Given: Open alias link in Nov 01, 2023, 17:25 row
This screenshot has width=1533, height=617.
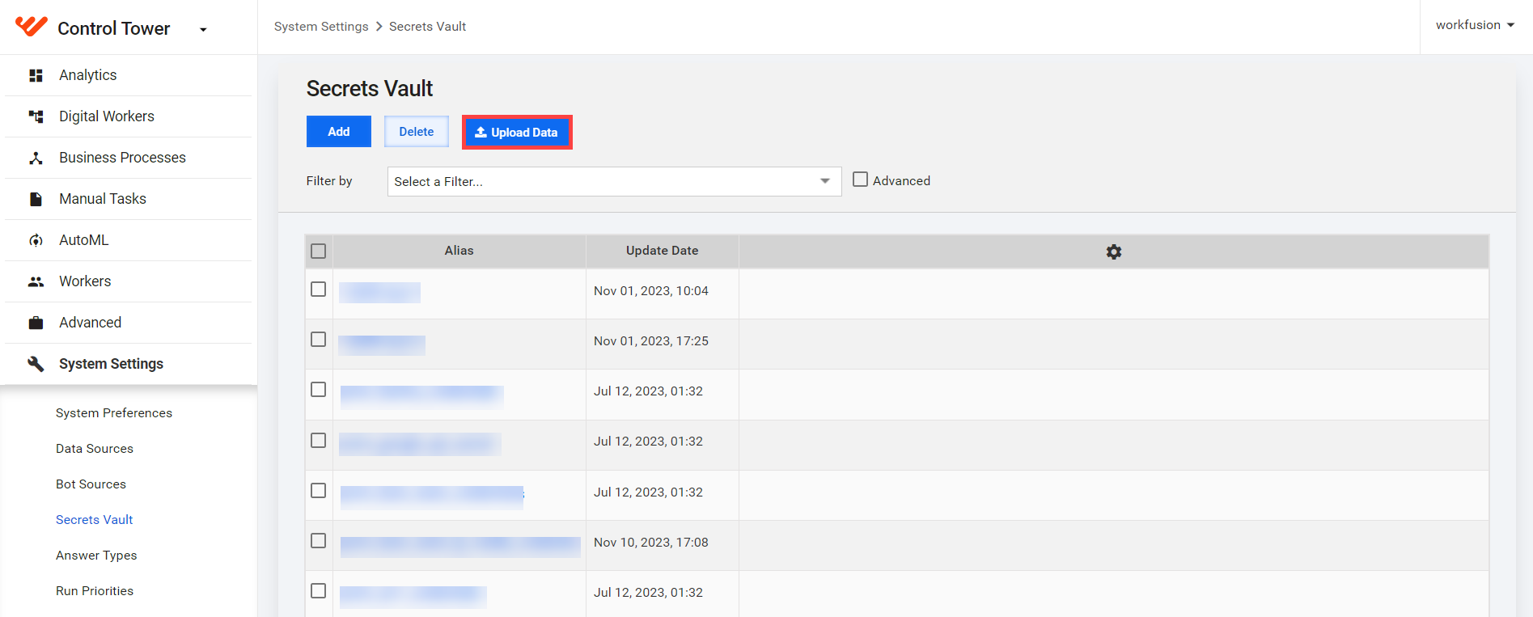Looking at the screenshot, I should [x=382, y=344].
